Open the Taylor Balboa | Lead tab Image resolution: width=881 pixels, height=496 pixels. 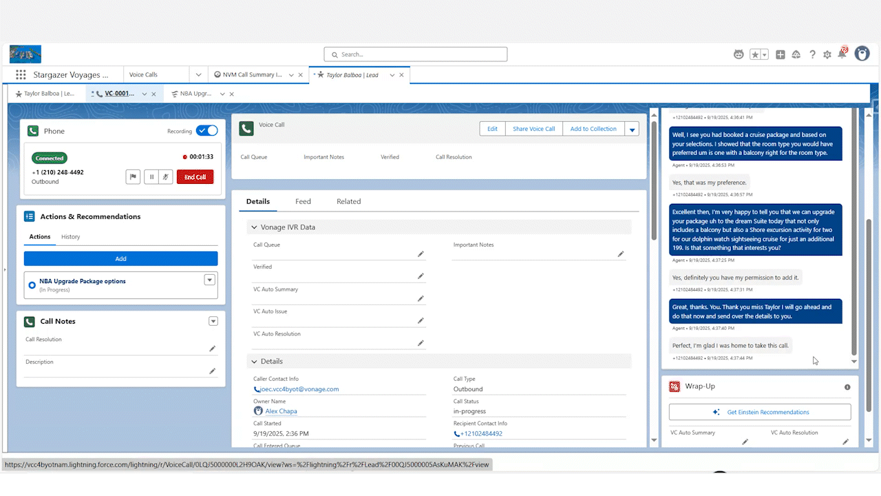[354, 76]
